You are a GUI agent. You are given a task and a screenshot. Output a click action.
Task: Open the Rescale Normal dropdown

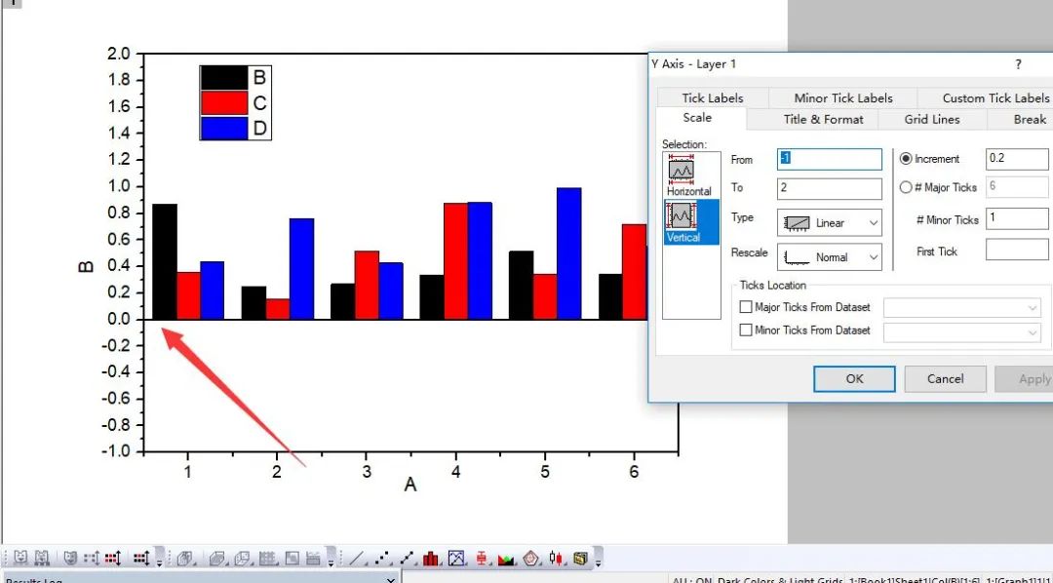(x=830, y=257)
